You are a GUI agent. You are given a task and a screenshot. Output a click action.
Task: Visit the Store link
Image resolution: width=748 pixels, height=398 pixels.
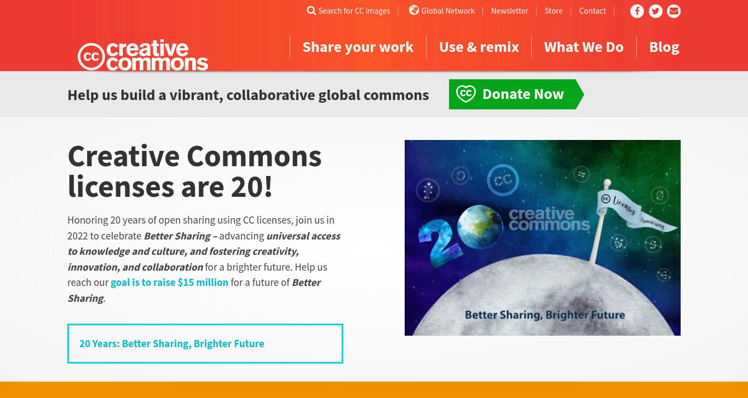(x=554, y=11)
